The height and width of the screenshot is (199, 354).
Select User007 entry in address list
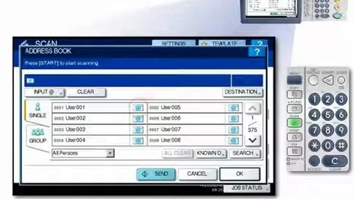186,129
